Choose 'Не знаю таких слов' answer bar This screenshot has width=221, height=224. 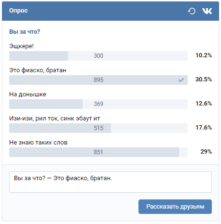click(x=98, y=152)
